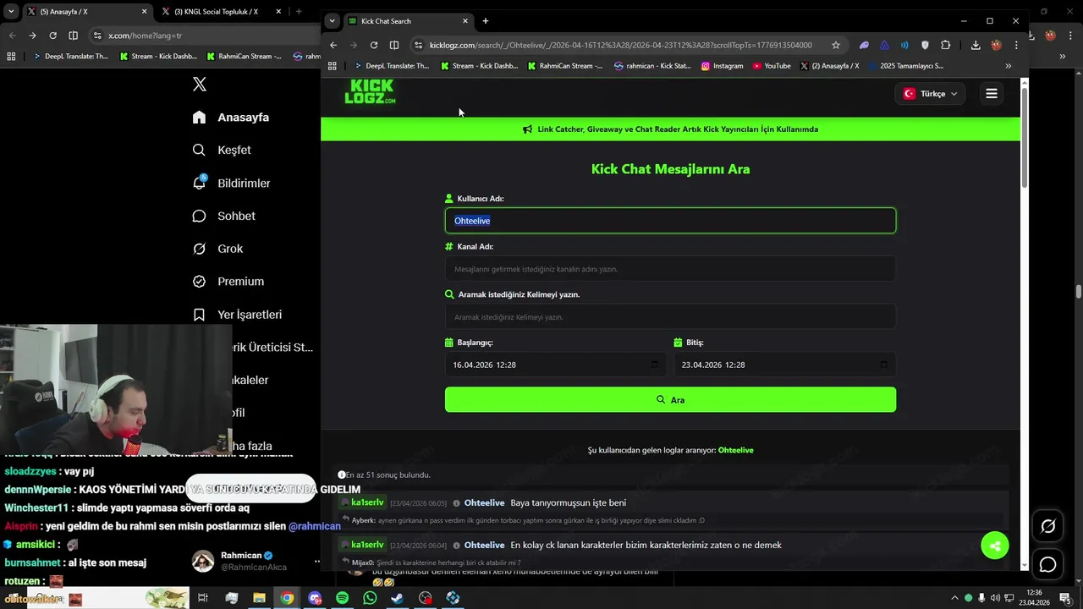Viewport: 1083px width, 609px height.
Task: Click Rahmican account more options dots
Action: click(318, 561)
